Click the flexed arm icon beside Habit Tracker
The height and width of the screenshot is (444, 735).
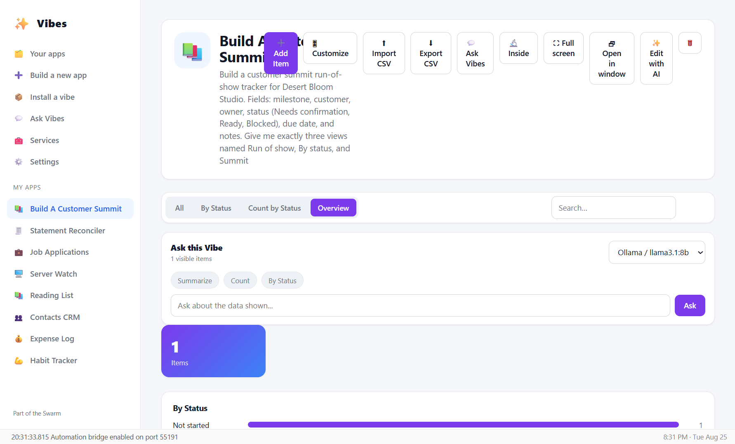click(19, 361)
